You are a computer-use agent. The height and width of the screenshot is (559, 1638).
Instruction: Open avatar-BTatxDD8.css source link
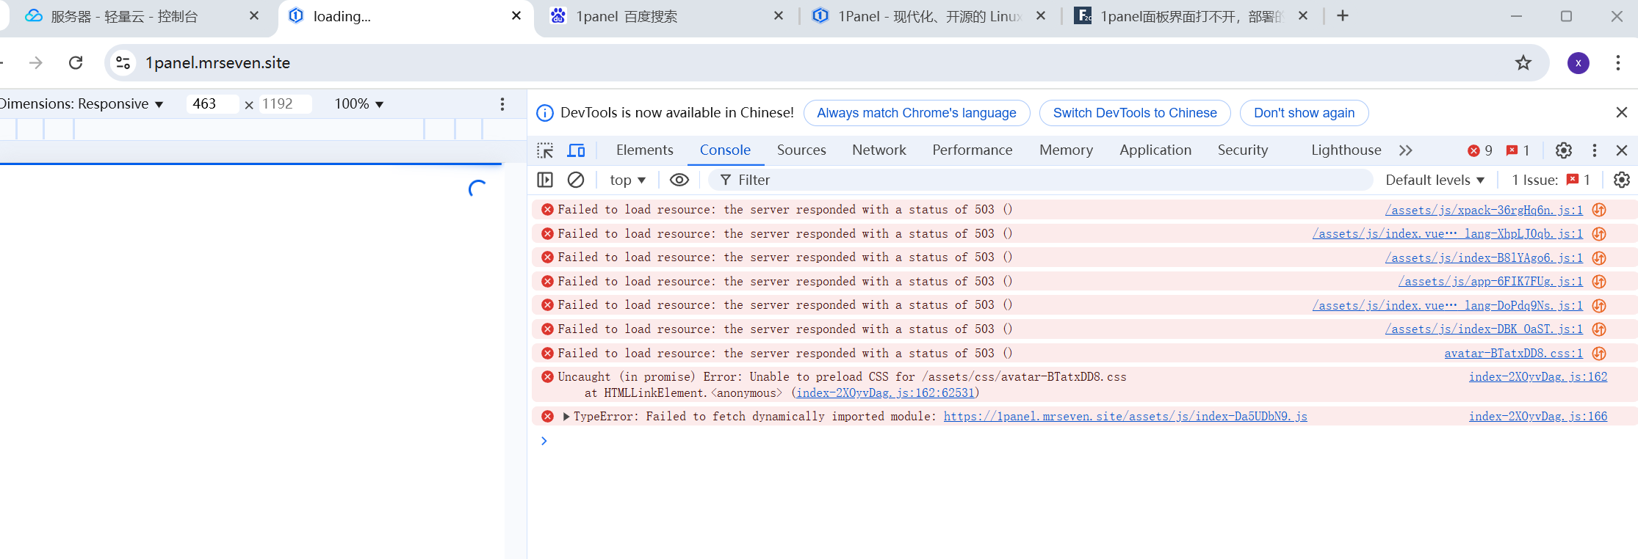(1514, 354)
